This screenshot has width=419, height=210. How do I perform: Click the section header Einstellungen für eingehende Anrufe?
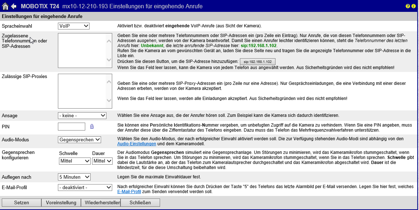(x=42, y=17)
